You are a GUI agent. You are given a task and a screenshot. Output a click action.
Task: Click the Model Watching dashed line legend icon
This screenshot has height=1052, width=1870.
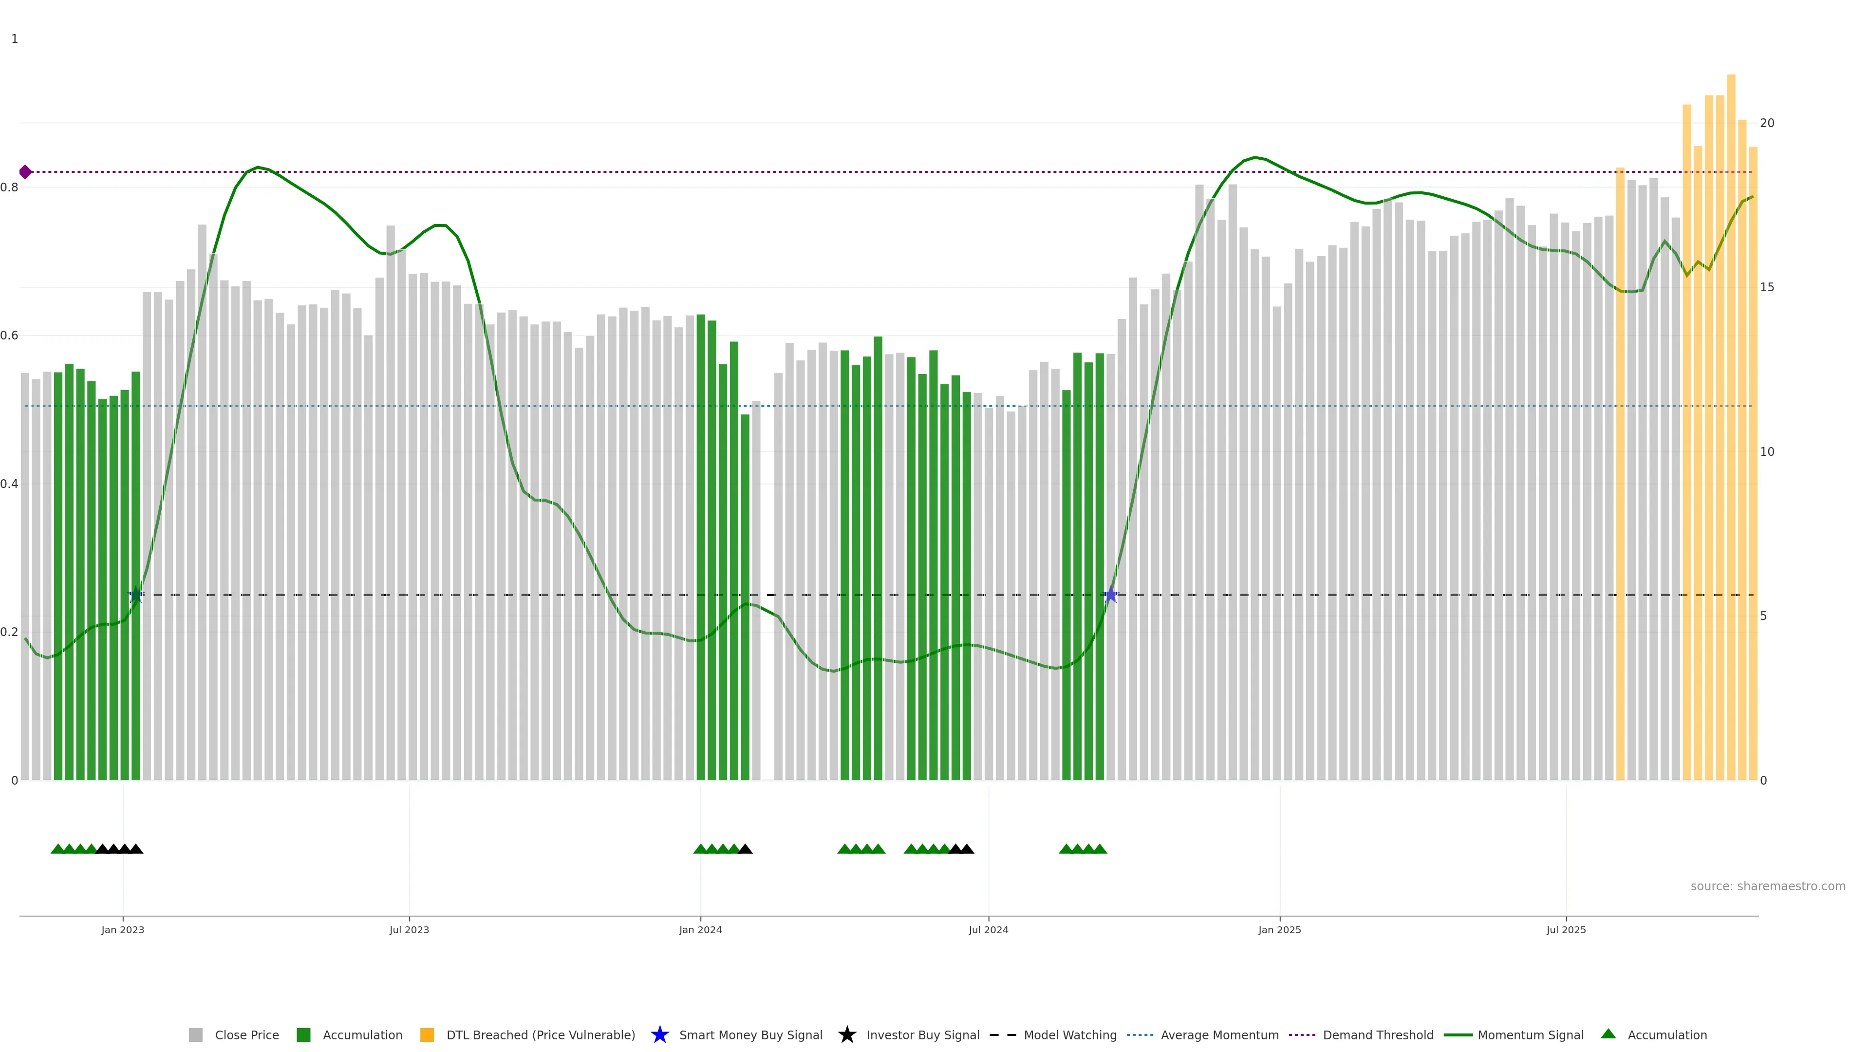pyautogui.click(x=1003, y=1034)
